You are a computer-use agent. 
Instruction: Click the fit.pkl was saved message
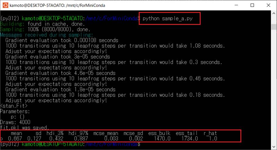(x=24, y=128)
